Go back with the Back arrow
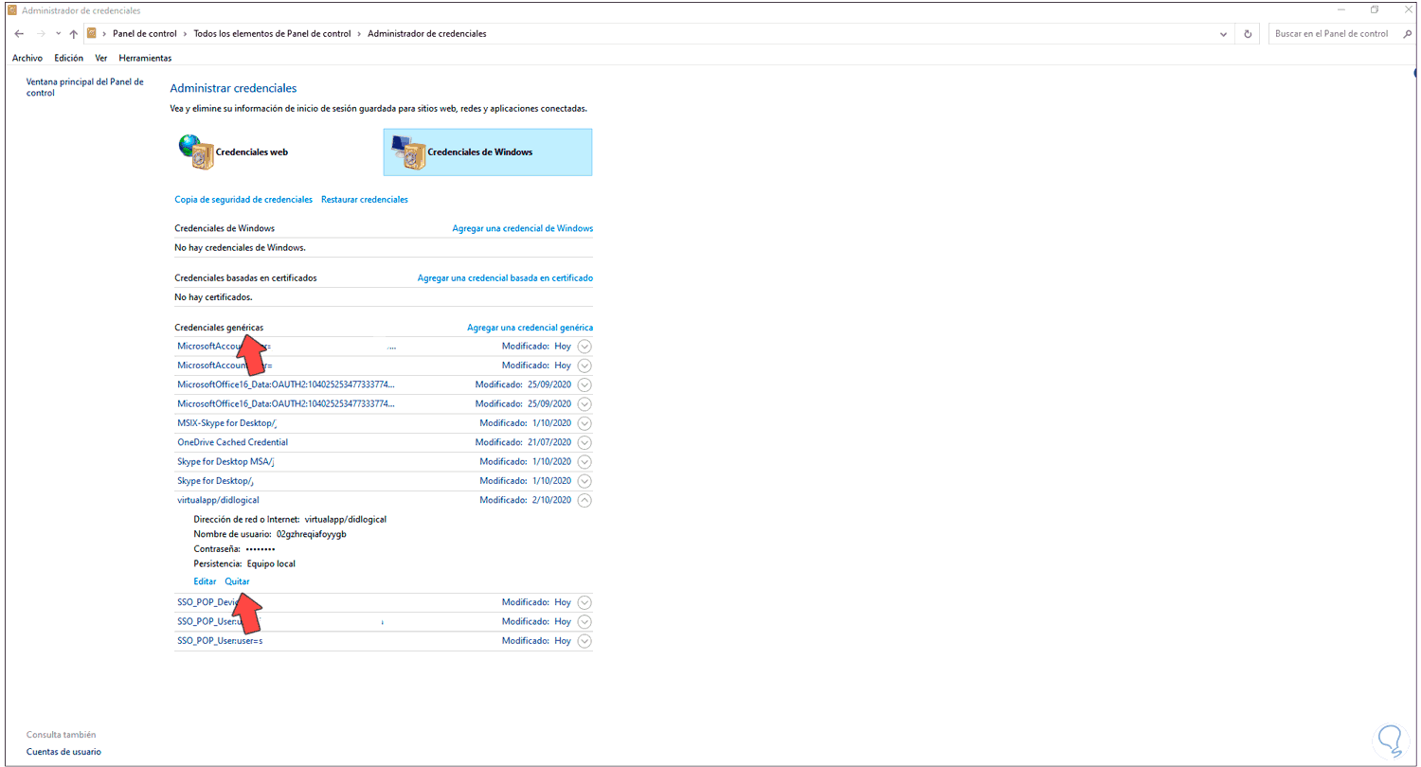Screen dimensions: 1421x767 (x=19, y=34)
